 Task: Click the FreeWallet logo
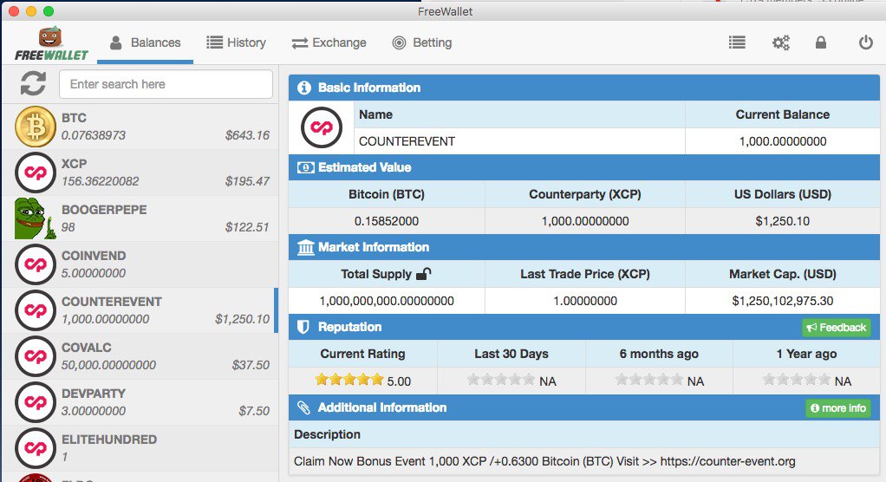tap(51, 44)
